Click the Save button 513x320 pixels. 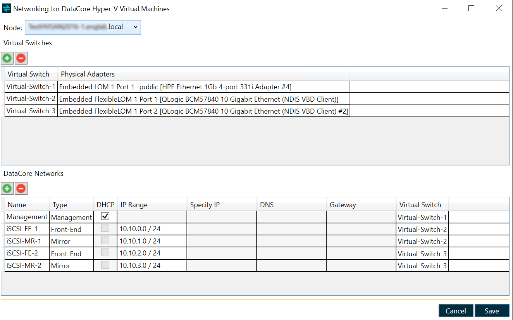tap(492, 311)
